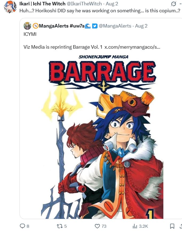Like the post with the heart icon
Screen dimensions: 182x233
pos(97,226)
